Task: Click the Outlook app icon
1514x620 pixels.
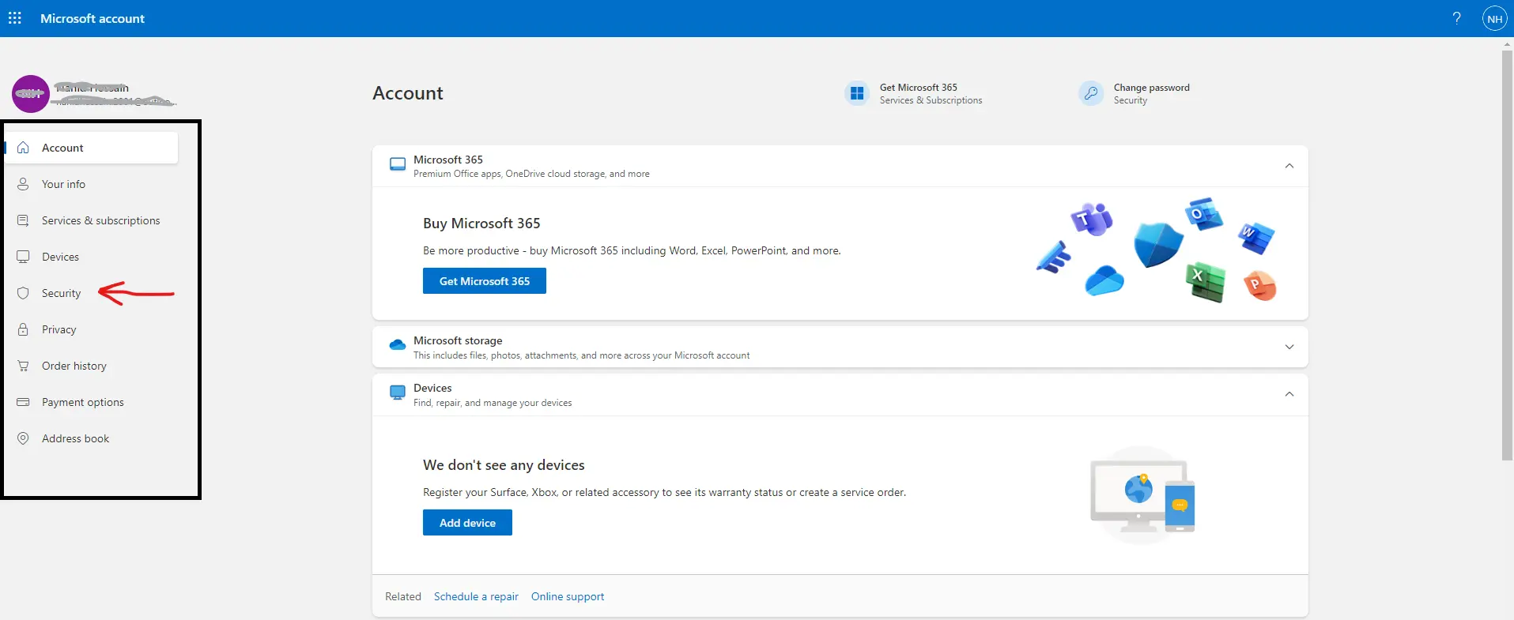Action: 1204,213
